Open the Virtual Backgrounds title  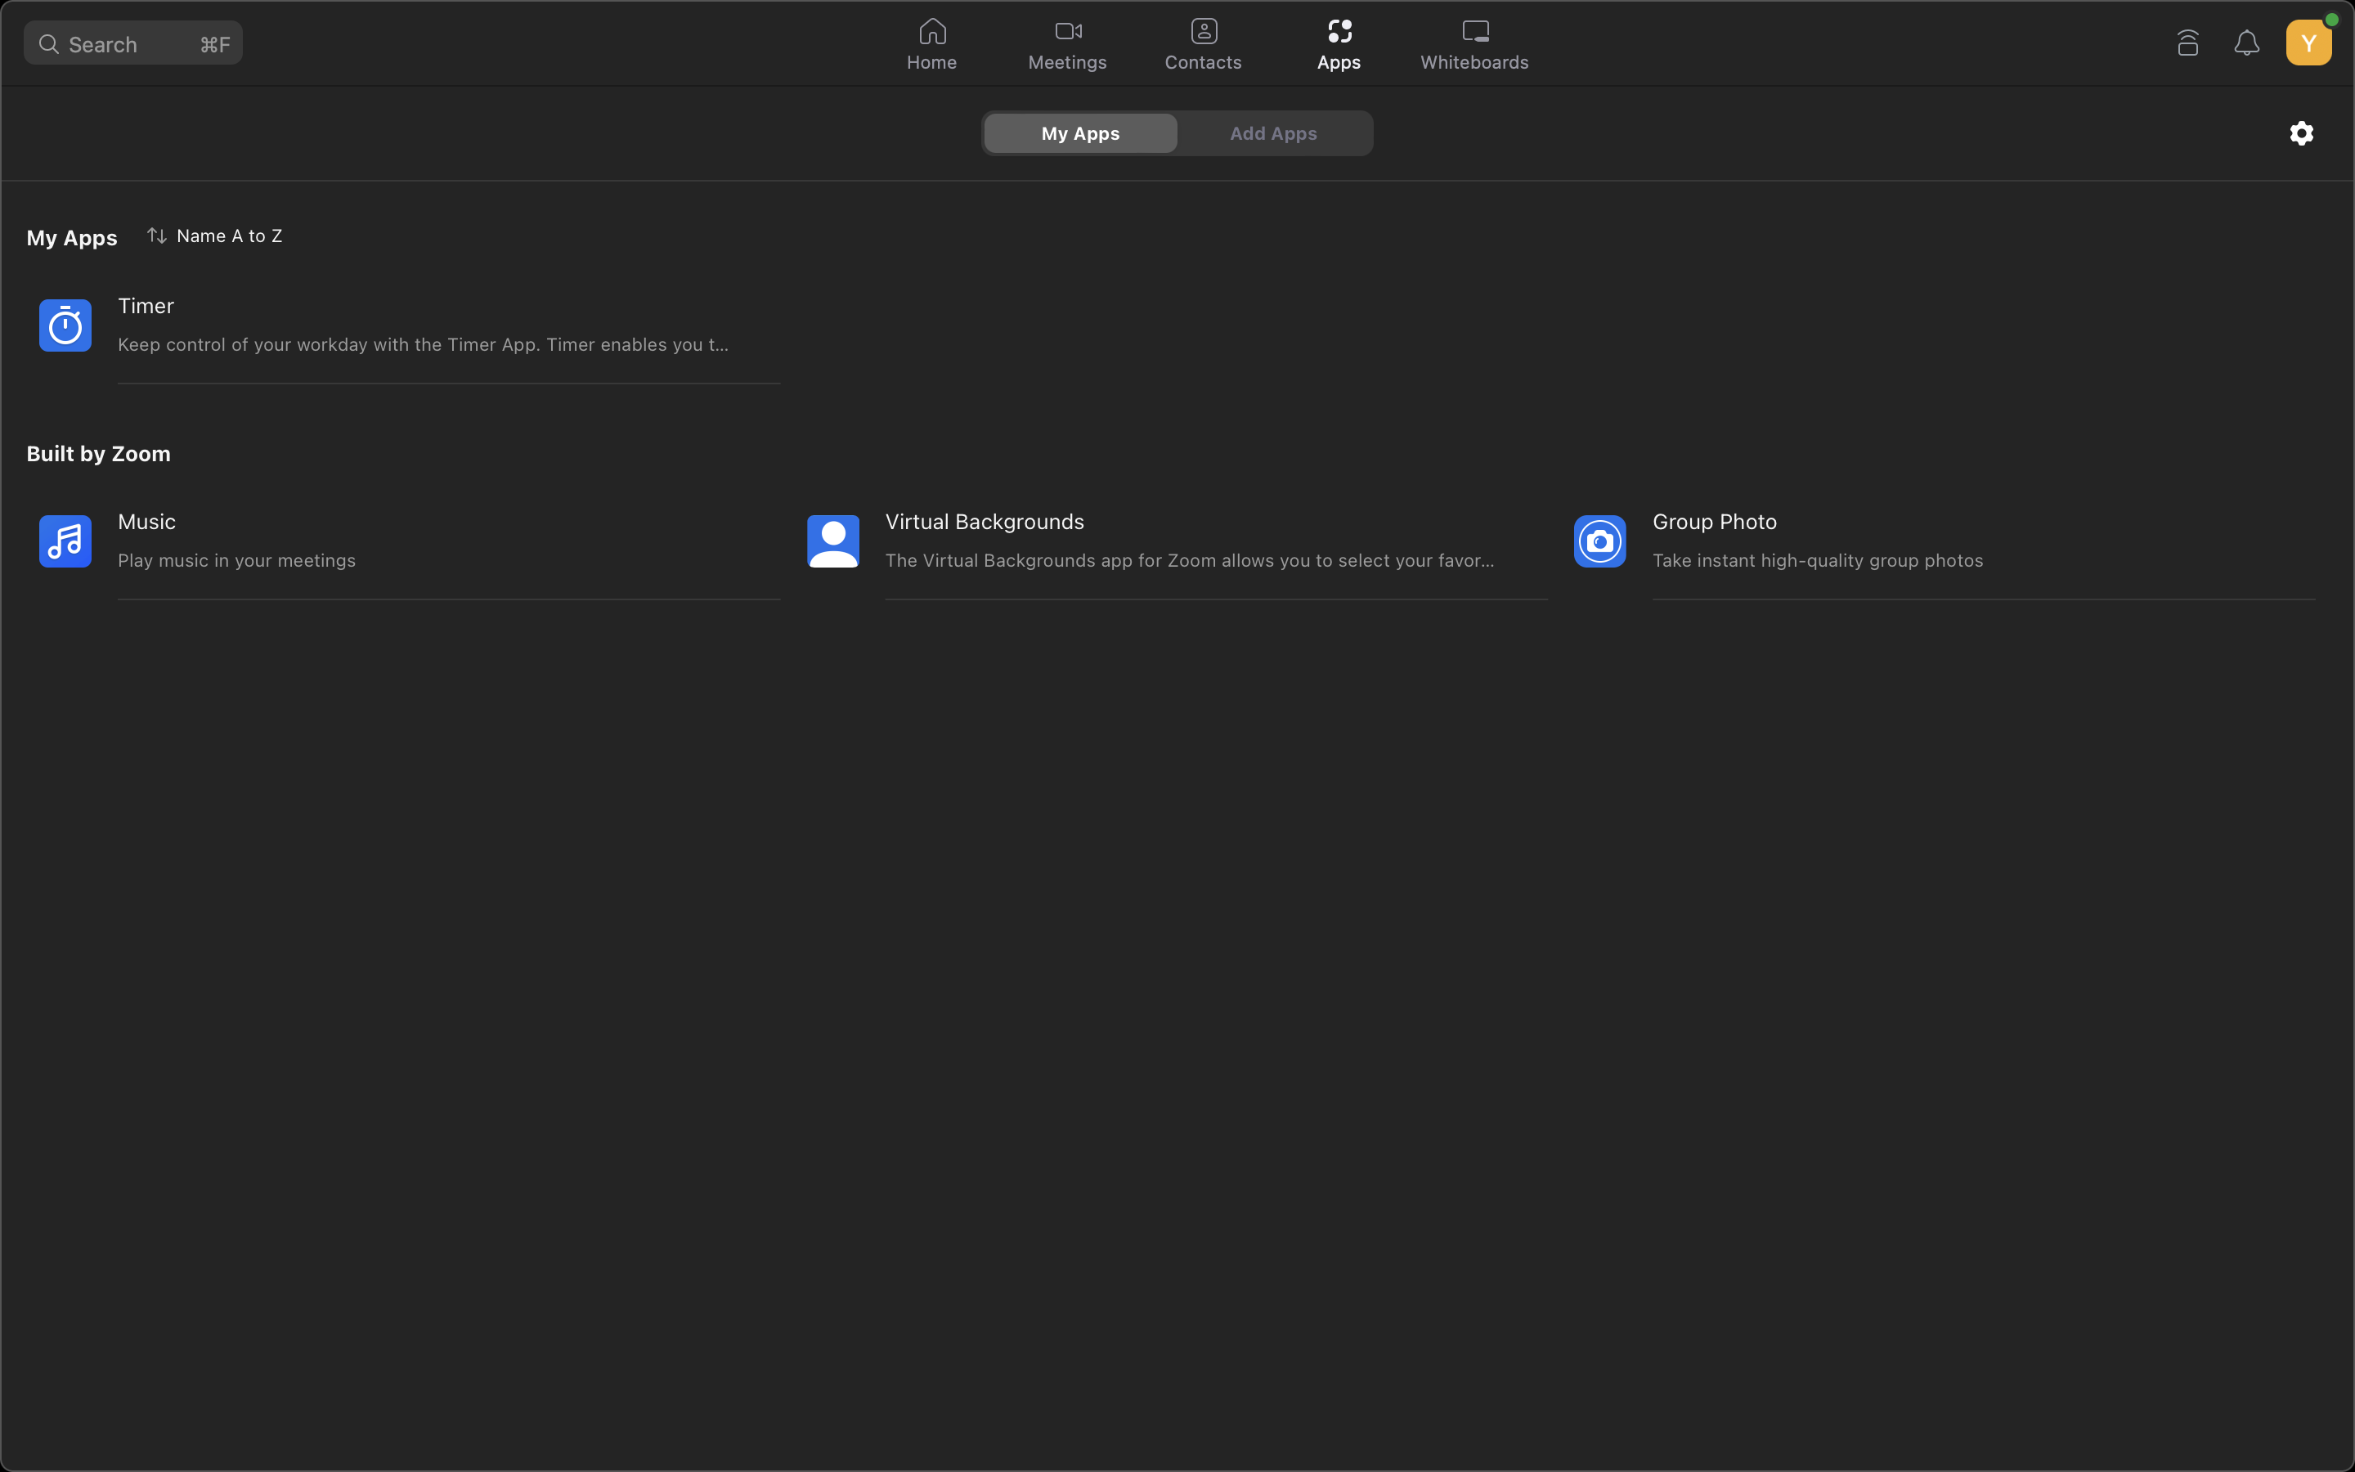(x=985, y=522)
